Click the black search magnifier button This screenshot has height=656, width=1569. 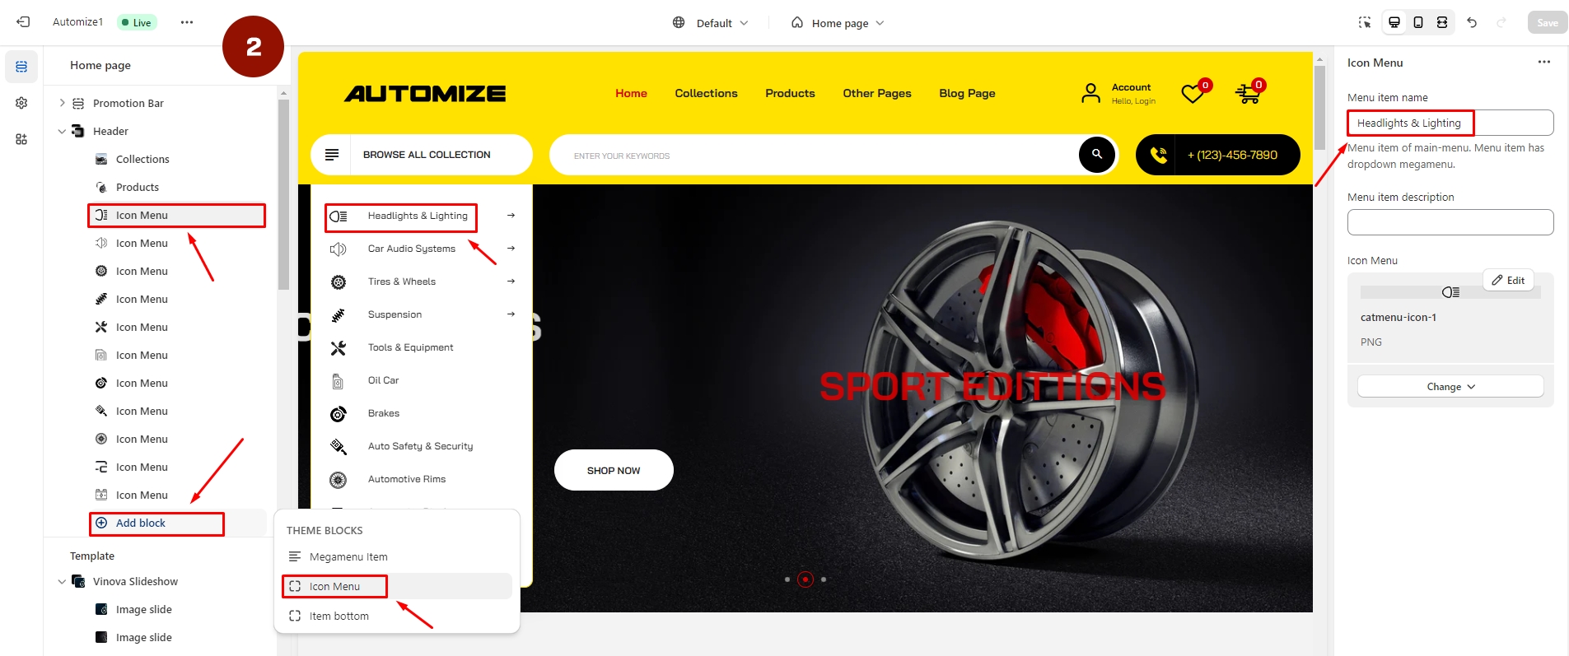click(1097, 154)
